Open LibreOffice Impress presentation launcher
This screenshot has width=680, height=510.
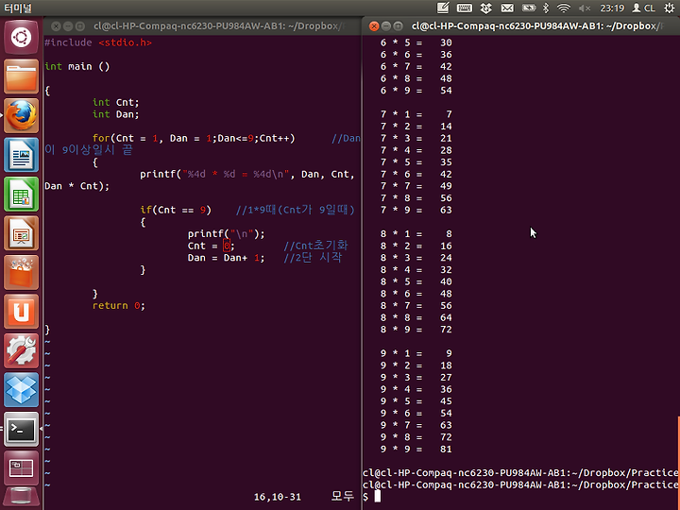21,233
